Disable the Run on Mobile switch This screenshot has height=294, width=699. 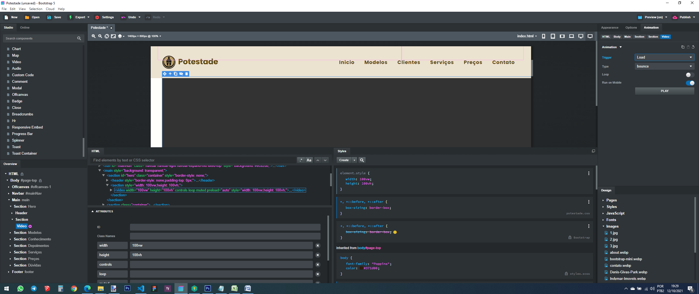tap(690, 83)
